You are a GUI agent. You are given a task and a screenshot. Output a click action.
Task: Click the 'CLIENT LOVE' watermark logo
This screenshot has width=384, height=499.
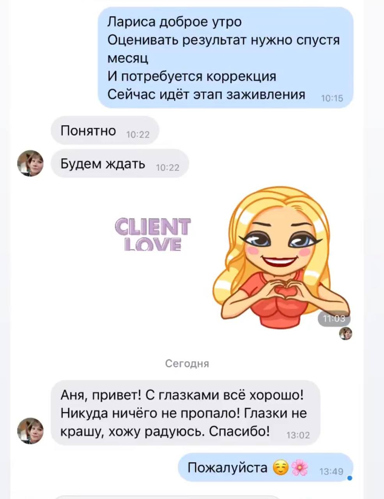153,234
